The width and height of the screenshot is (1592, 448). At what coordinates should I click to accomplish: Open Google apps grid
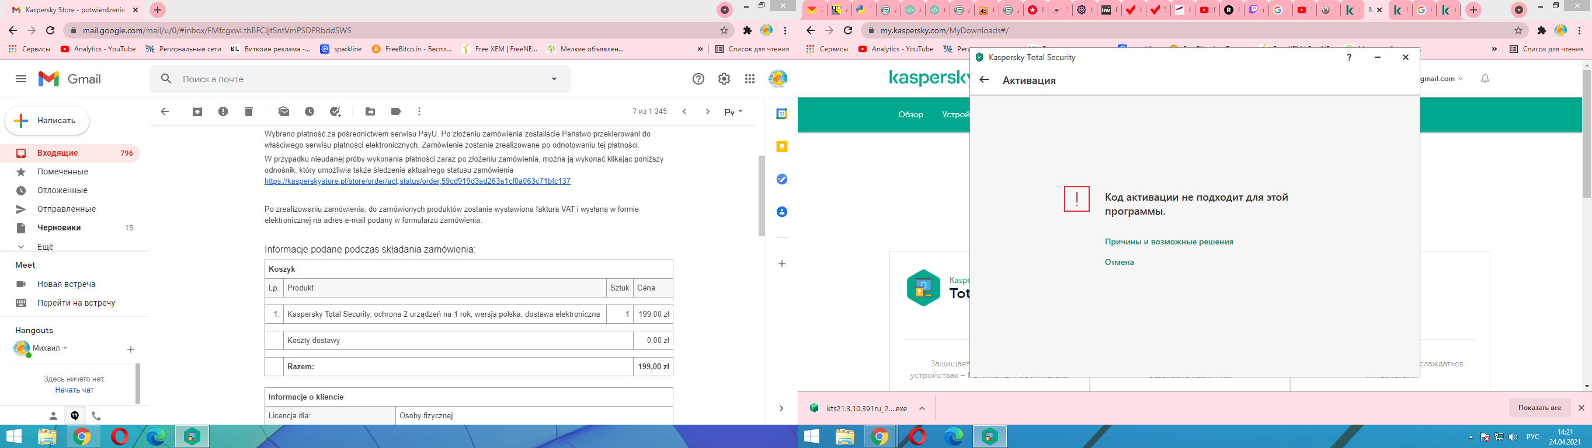point(750,79)
